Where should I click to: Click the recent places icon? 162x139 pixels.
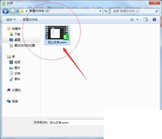pyautogui.click(x=11, y=46)
